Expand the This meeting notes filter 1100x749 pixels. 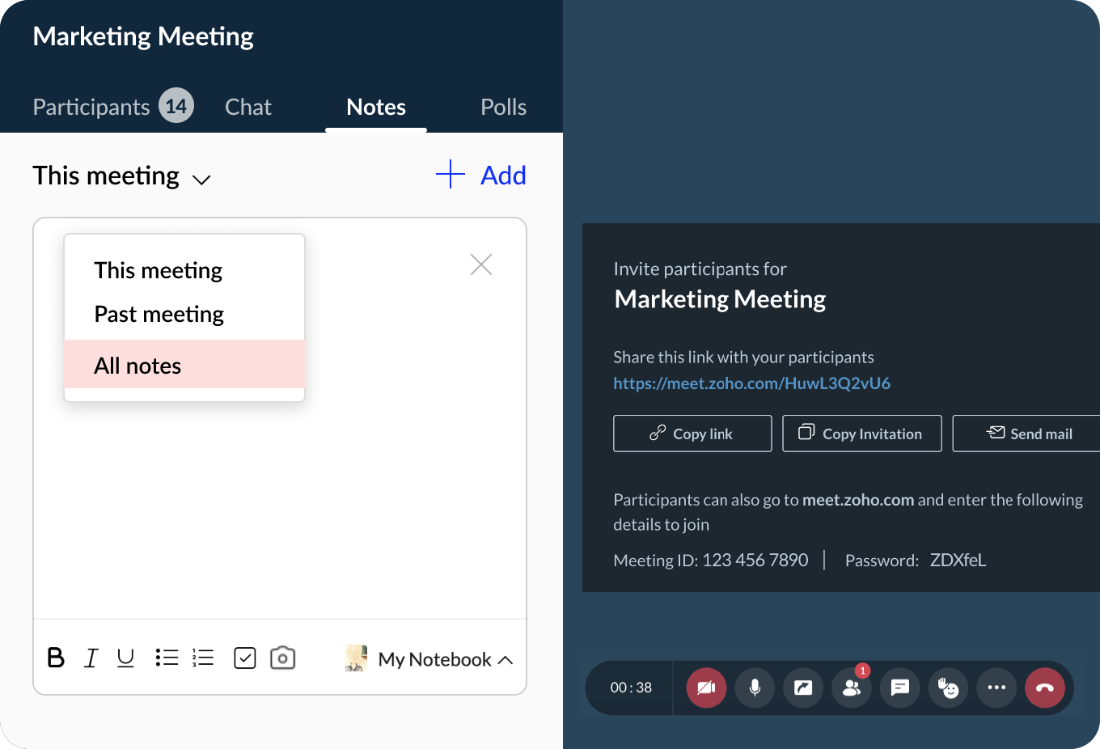tap(121, 176)
